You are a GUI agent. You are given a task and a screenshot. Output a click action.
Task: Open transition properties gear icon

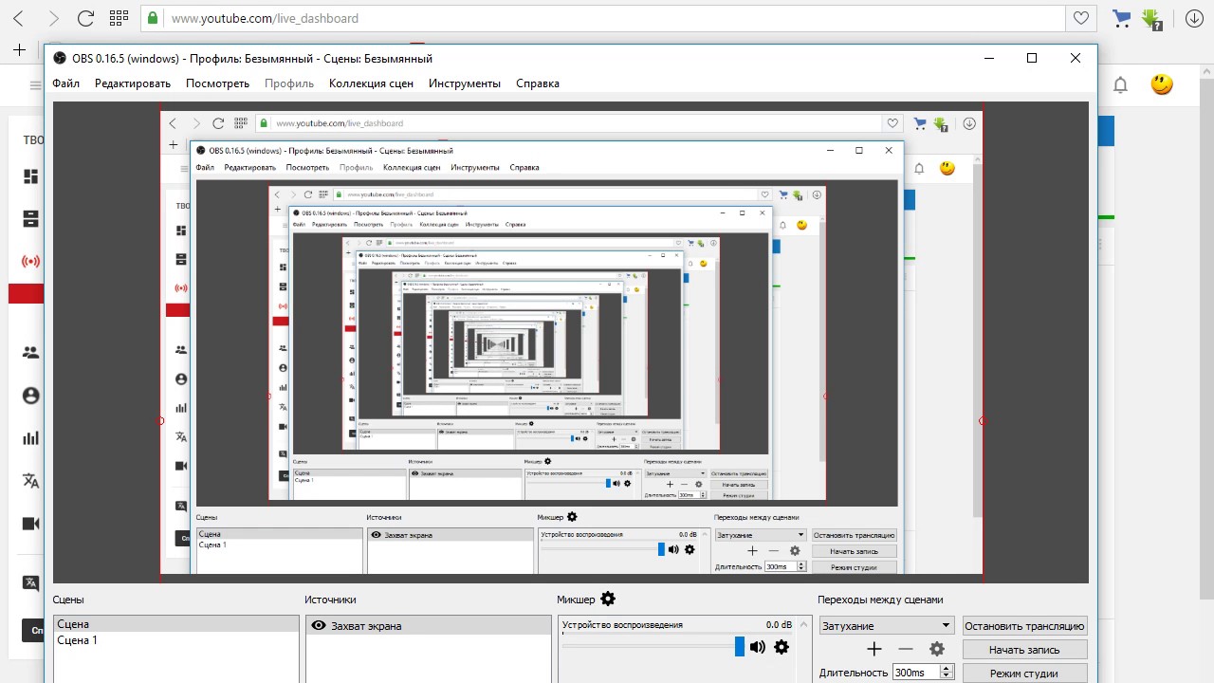click(x=937, y=649)
